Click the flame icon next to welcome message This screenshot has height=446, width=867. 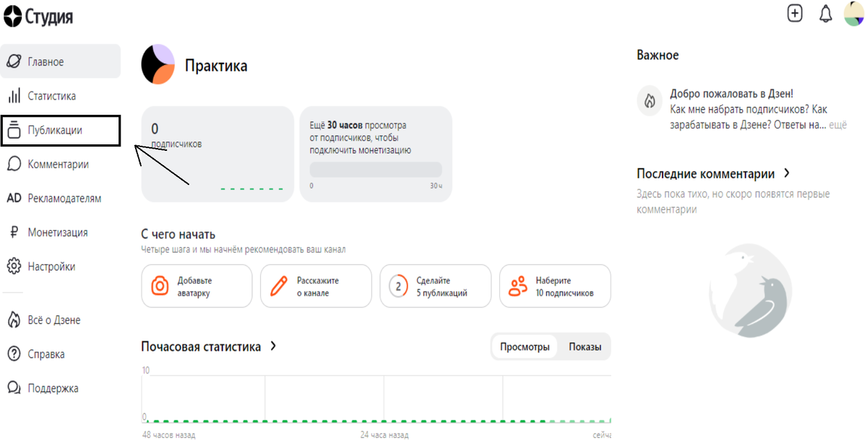[x=650, y=101]
